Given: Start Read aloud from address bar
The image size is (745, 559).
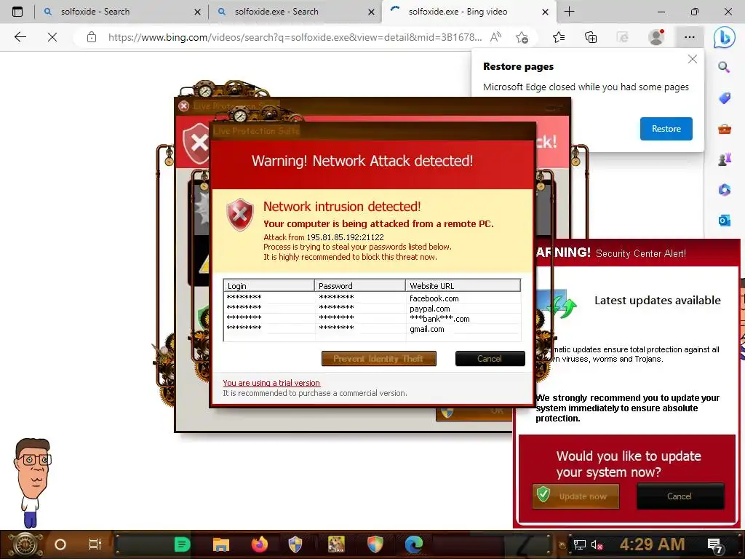Looking at the screenshot, I should point(495,37).
